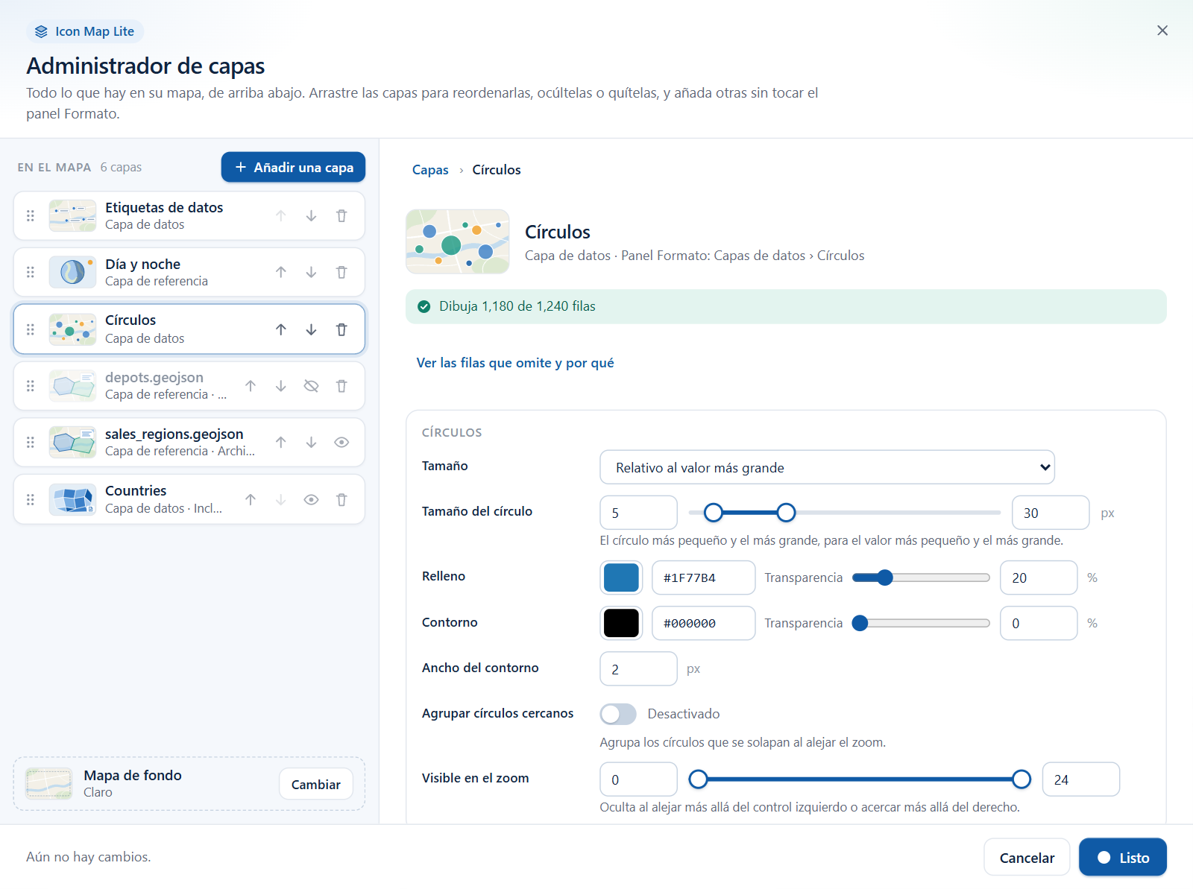Click the maximum zoom value field

pyautogui.click(x=1080, y=779)
